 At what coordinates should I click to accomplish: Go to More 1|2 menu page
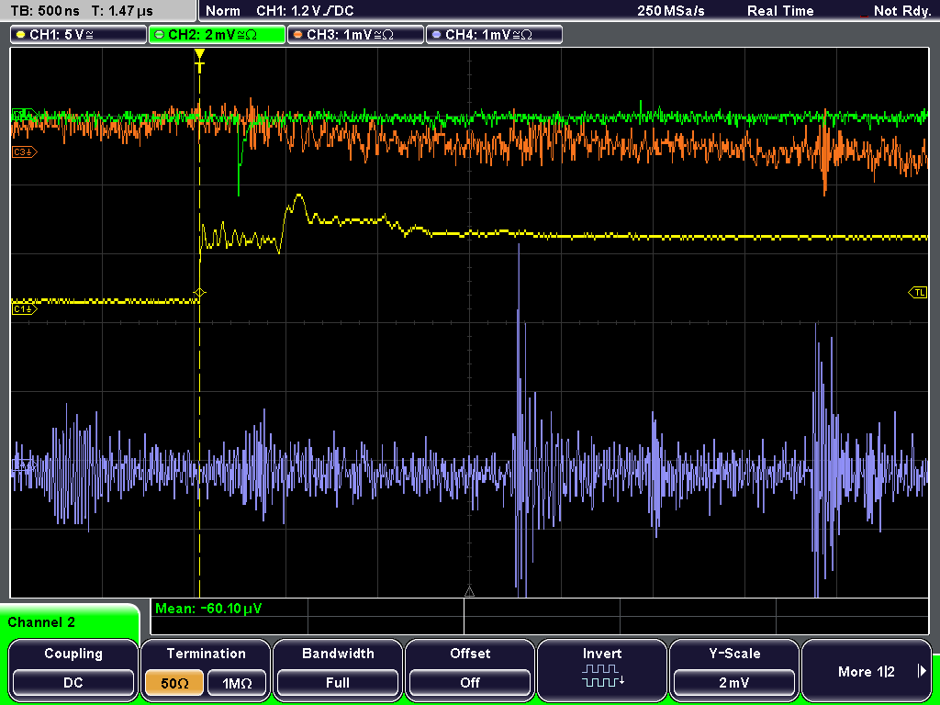[867, 671]
